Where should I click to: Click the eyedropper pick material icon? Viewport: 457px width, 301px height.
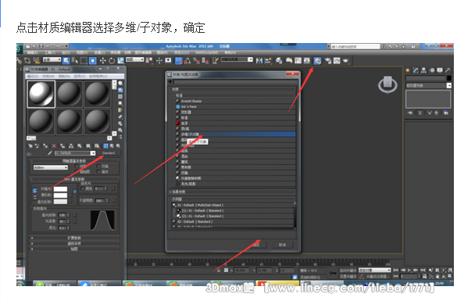49,153
